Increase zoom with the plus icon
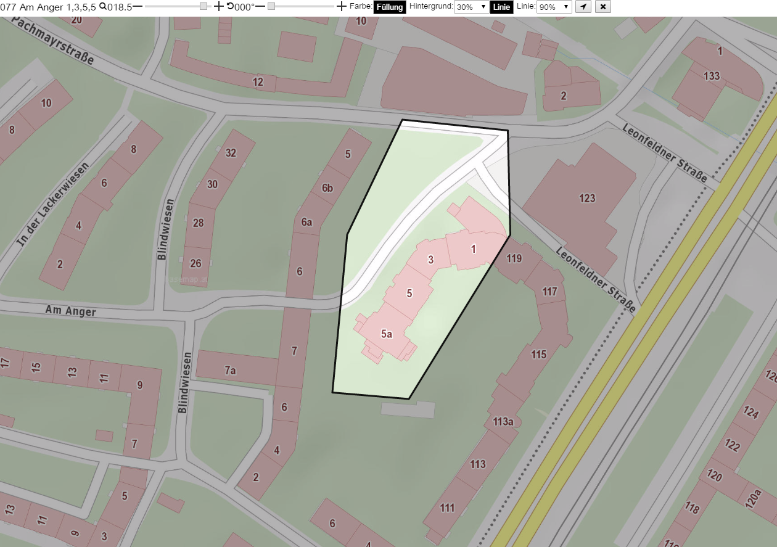This screenshot has height=547, width=777. [218, 7]
